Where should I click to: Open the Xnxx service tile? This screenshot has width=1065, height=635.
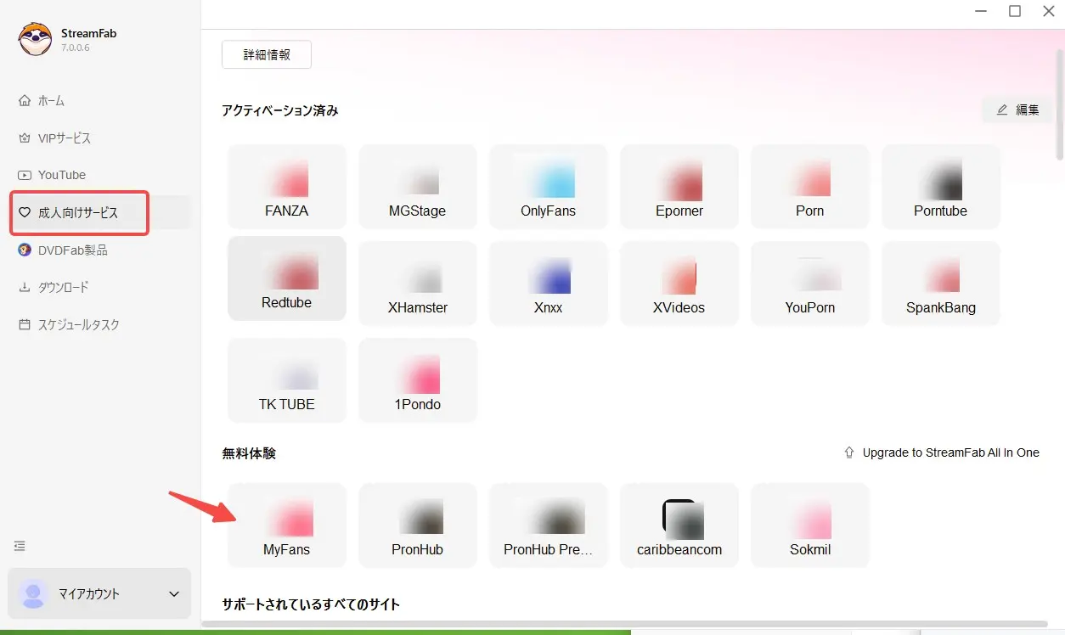(549, 284)
